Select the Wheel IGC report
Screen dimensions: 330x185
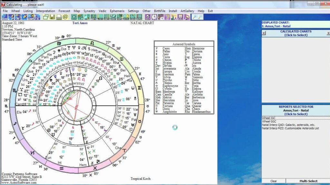[269, 118]
